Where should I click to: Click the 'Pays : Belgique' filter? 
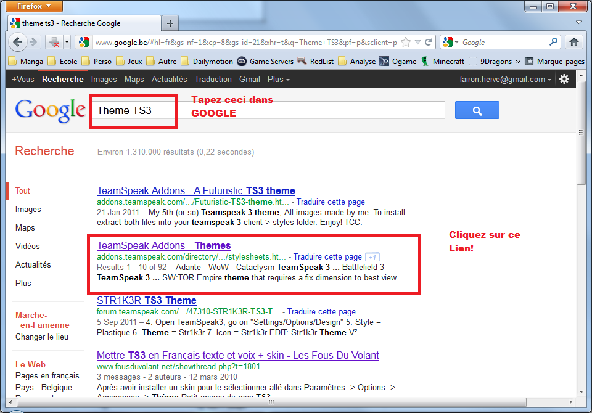click(x=43, y=387)
